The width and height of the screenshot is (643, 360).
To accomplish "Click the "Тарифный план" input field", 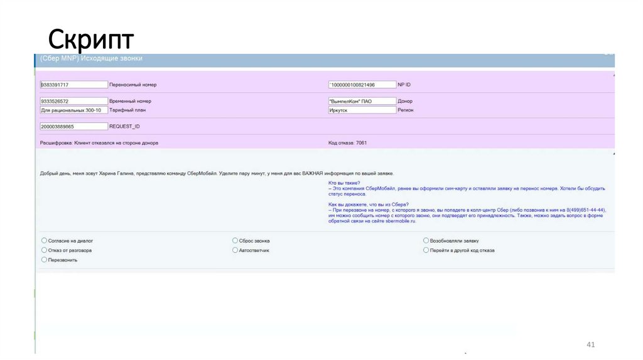I will [74, 110].
